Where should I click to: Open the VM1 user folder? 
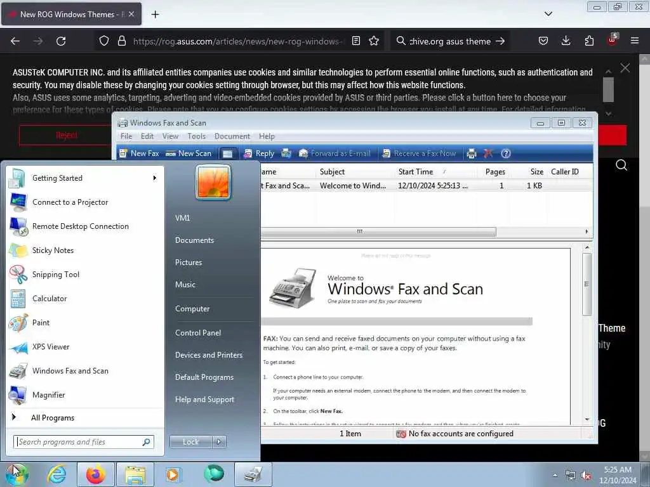point(182,218)
